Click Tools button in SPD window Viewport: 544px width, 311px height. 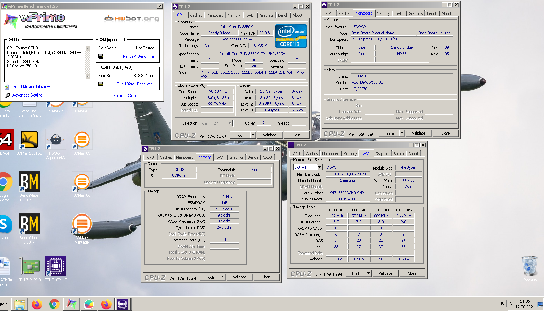356,273
